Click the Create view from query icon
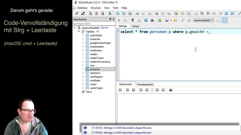The image size is (241, 135). tap(160, 20)
